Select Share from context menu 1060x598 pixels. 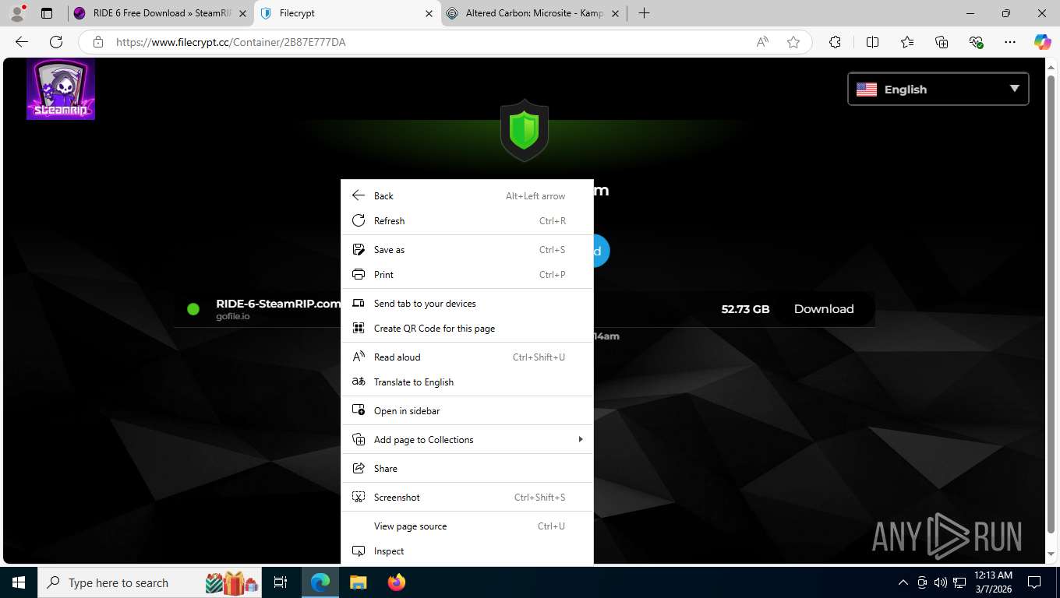click(468, 469)
